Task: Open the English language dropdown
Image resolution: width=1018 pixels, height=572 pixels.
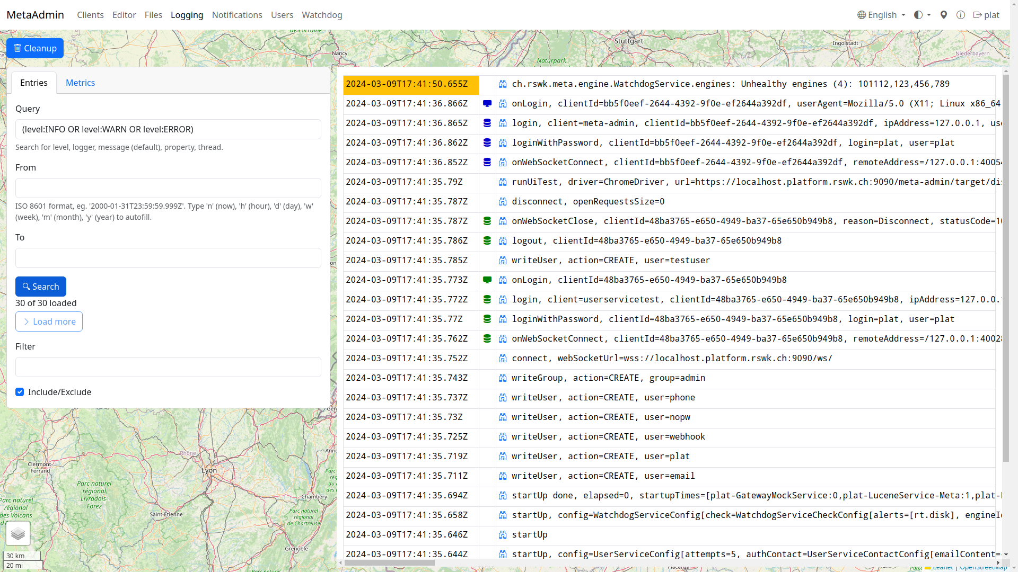Action: click(881, 15)
